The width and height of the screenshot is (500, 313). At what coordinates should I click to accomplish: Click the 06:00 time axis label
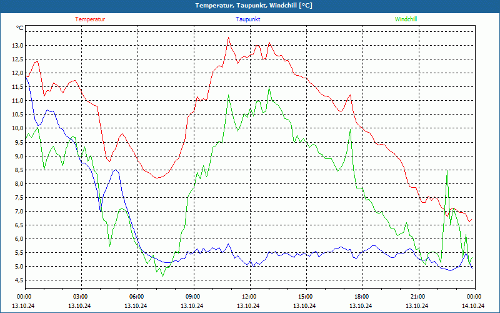tap(136, 297)
